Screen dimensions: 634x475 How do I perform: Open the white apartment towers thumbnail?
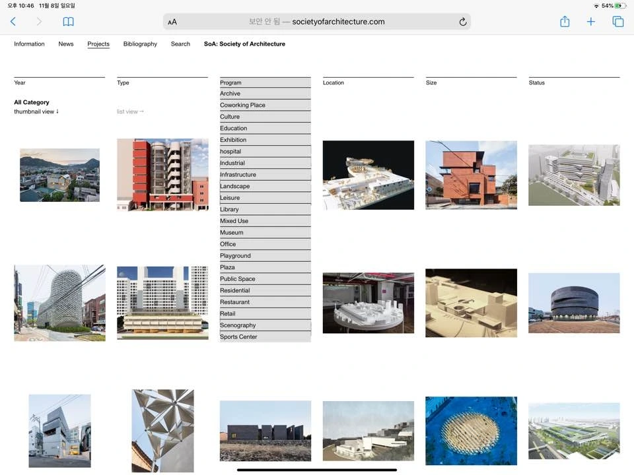(162, 303)
